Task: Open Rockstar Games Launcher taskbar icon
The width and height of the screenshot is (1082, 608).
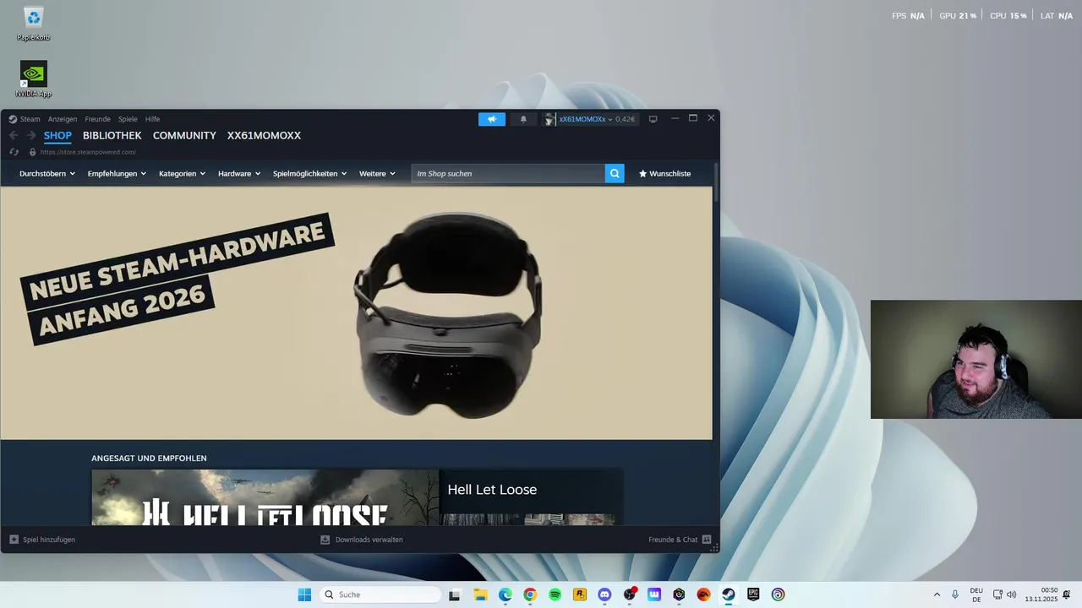Action: 580,594
